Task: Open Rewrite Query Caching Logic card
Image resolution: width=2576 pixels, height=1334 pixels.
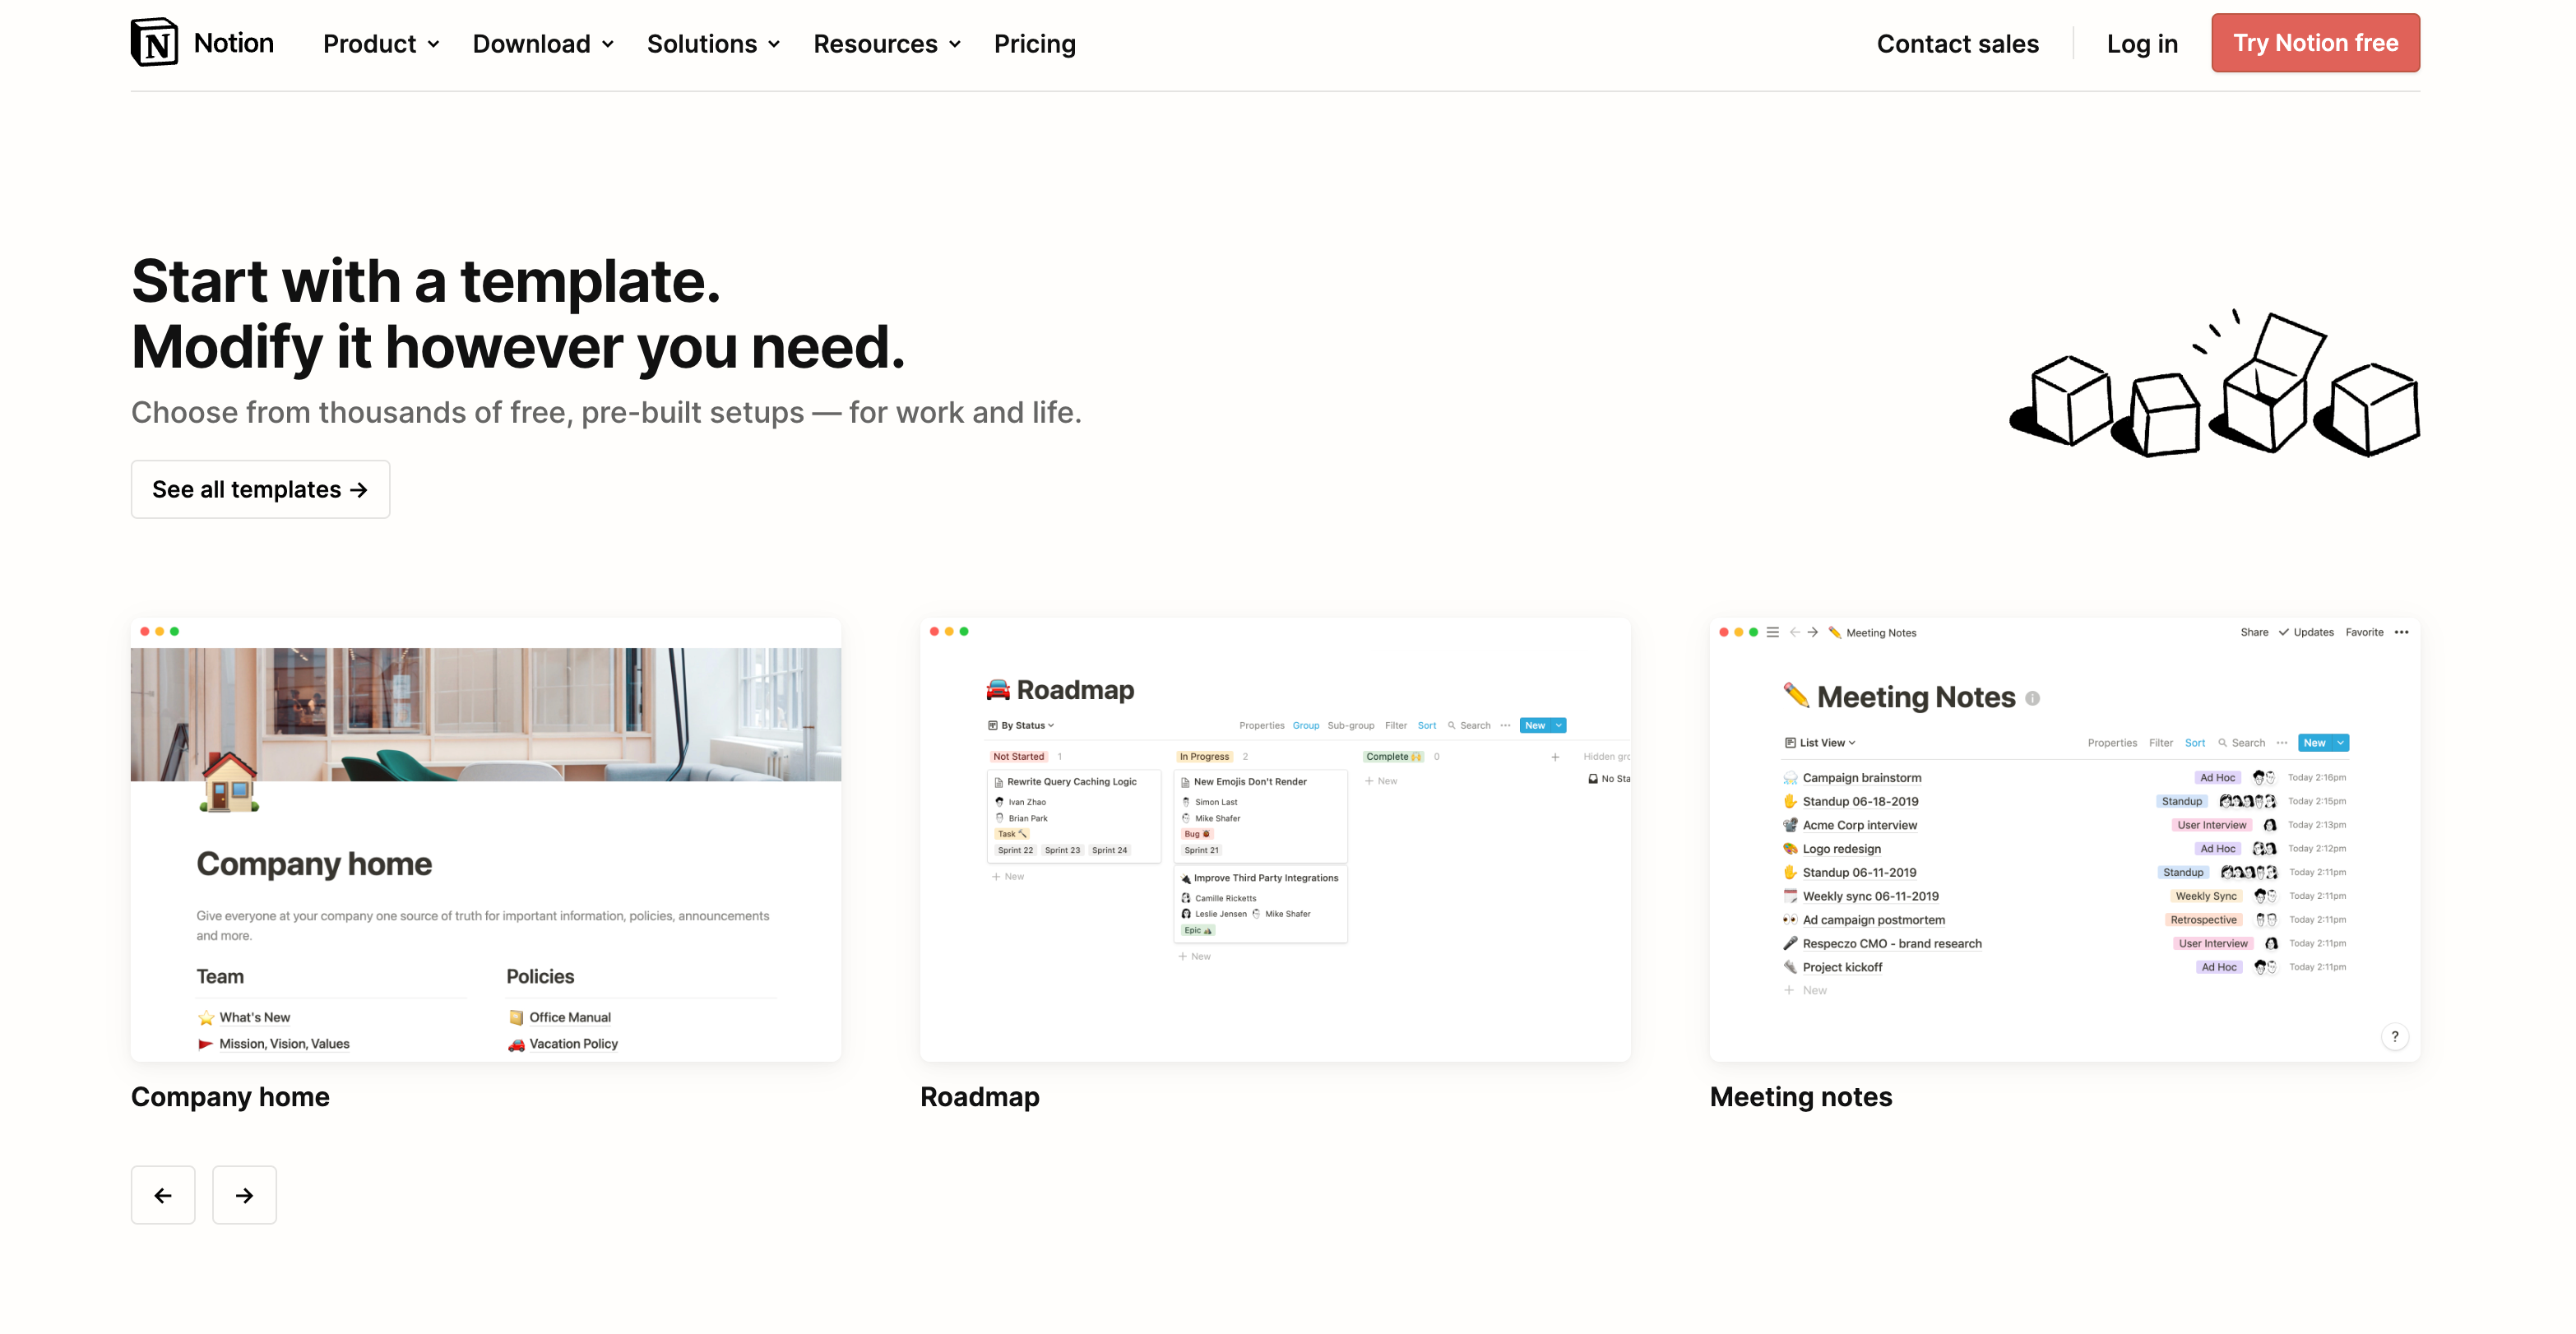Action: (x=1073, y=814)
